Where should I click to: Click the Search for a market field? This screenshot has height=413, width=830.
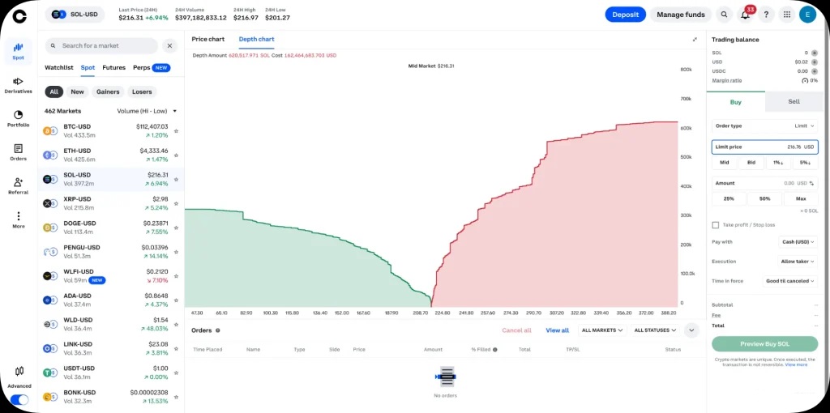[x=101, y=46]
